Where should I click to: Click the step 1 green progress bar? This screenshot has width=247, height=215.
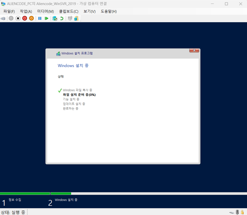[x=25, y=193]
